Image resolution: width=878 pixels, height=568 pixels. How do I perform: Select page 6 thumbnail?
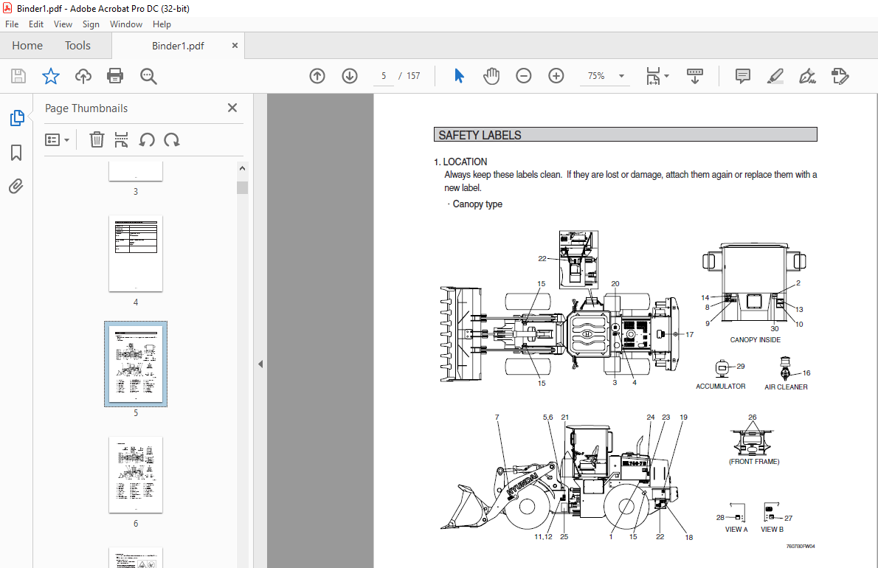pos(136,474)
